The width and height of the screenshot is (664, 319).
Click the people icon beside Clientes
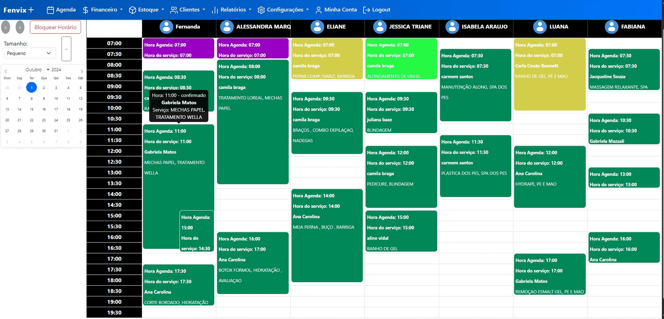click(173, 10)
